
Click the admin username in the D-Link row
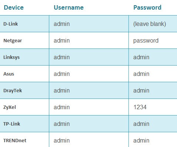[x=61, y=24]
